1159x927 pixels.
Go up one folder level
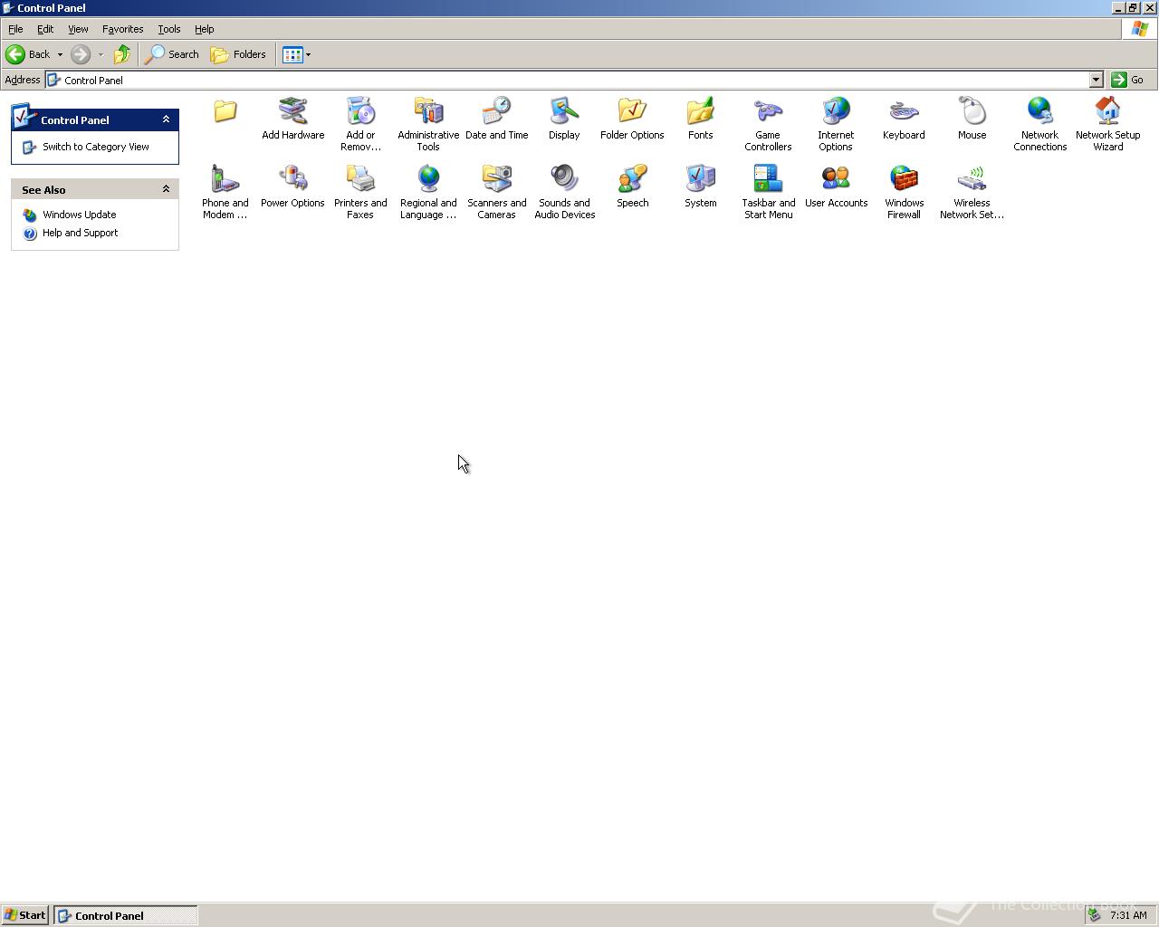click(122, 54)
